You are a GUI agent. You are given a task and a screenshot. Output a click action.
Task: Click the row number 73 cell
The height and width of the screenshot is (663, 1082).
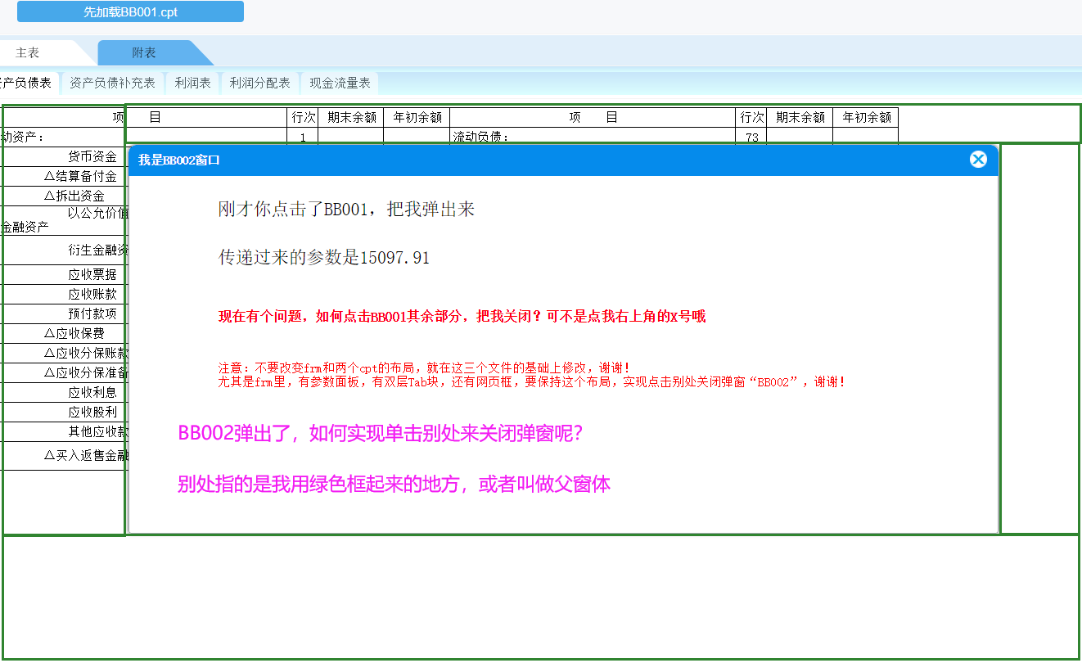[x=751, y=137]
